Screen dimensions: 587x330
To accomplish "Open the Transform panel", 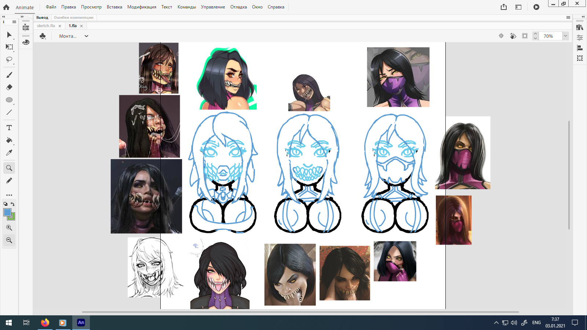I will tap(580, 58).
